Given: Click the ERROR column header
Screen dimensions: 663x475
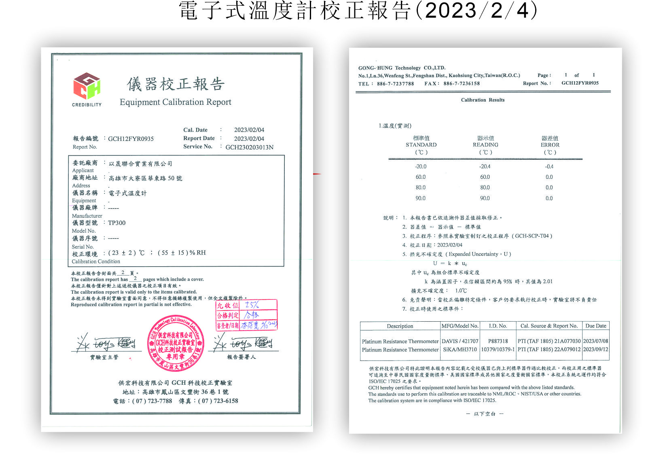Looking at the screenshot, I should pos(550,145).
